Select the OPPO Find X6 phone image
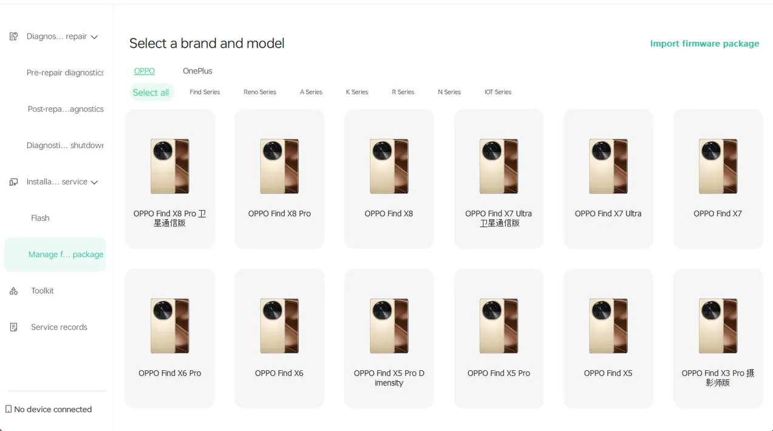 point(279,326)
